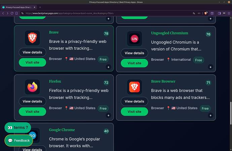Click the 'terms ?' floating button
This screenshot has height=151, width=232.
pos(18,127)
